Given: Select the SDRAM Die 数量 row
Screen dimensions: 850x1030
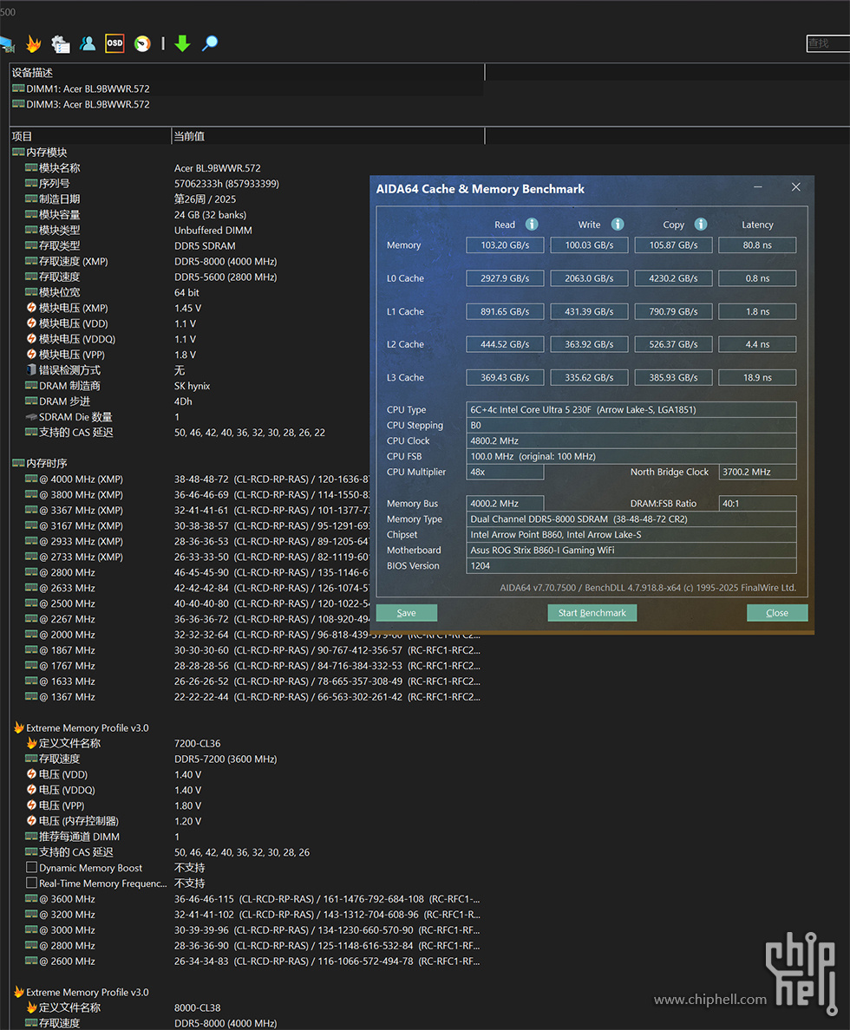Looking at the screenshot, I should [191, 416].
